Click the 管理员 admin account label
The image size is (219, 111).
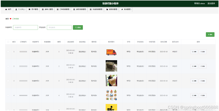coord(199,4)
